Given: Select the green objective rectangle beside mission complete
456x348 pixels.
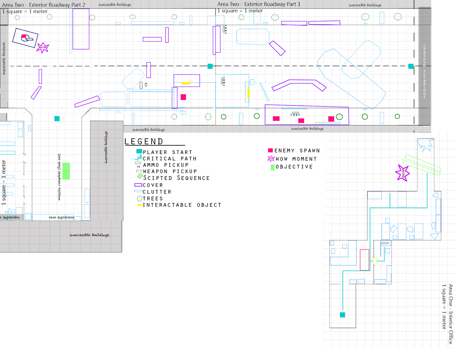Looking at the screenshot, I should click(66, 171).
